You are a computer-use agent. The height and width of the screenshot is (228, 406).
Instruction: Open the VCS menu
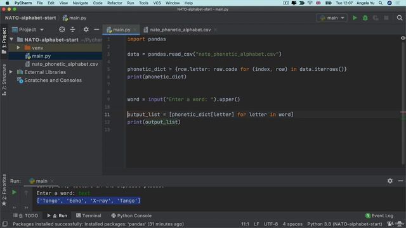pos(157,3)
